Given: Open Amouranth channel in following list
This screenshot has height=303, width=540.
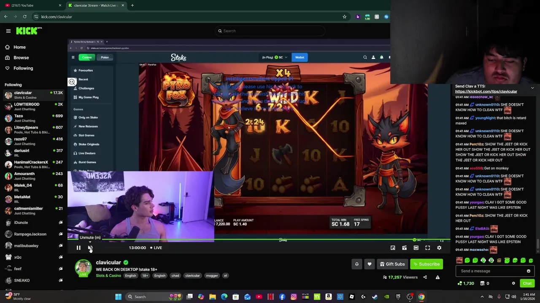Looking at the screenshot, I should pos(34,176).
